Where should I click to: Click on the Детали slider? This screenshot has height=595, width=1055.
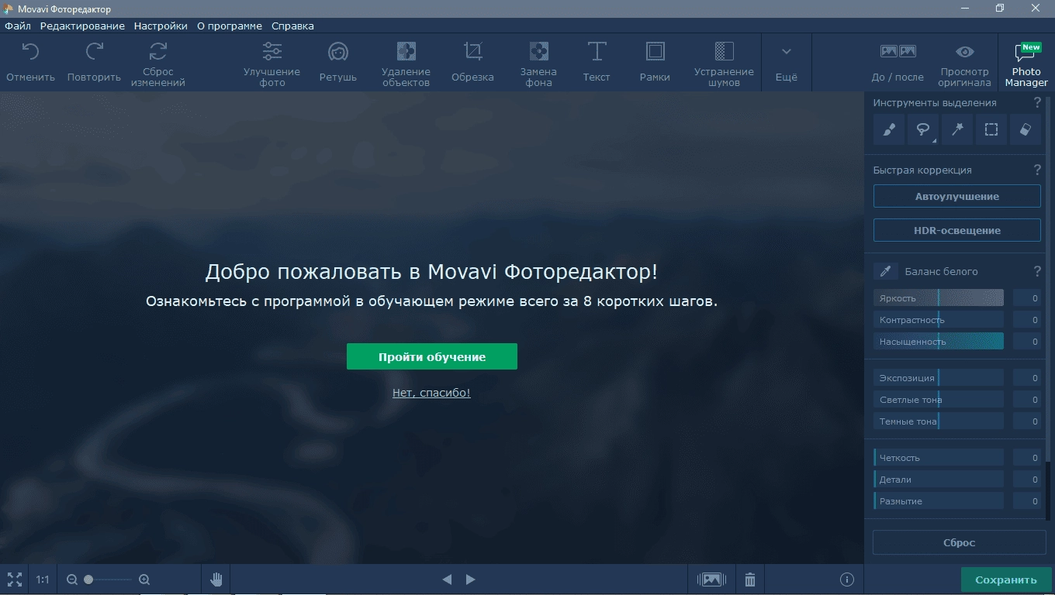point(939,480)
